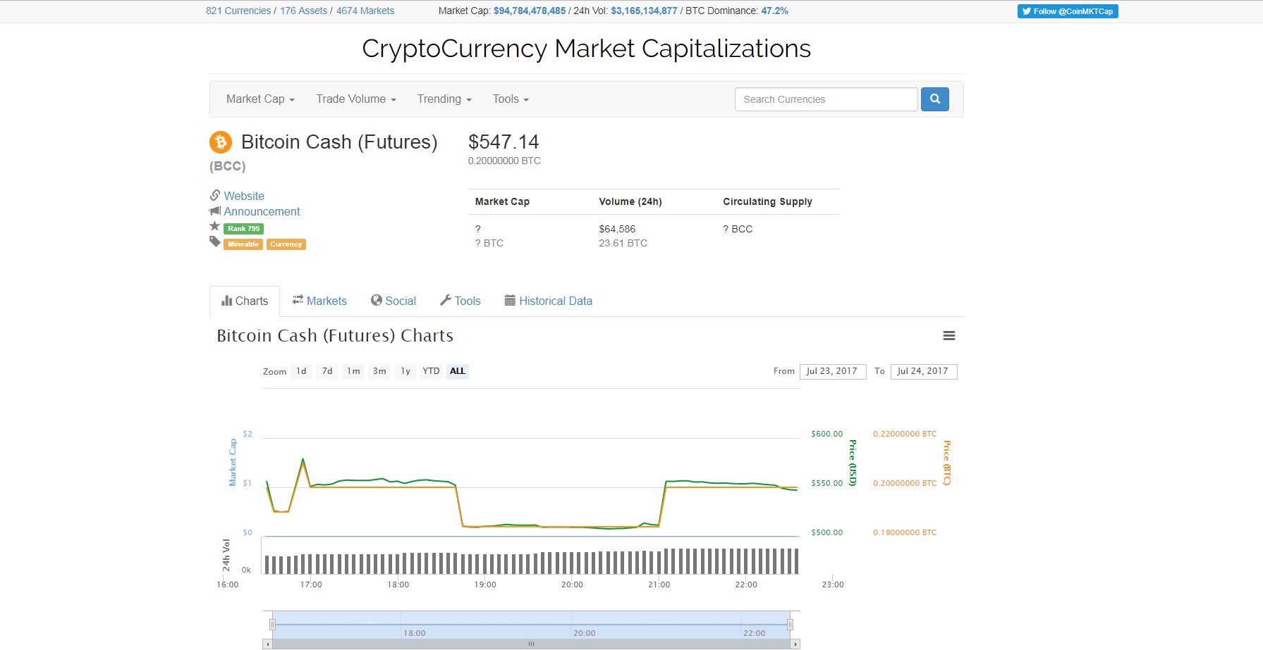Click the Follow @CoinMKTCap Twitter button
The width and height of the screenshot is (1263, 650).
point(1068,11)
